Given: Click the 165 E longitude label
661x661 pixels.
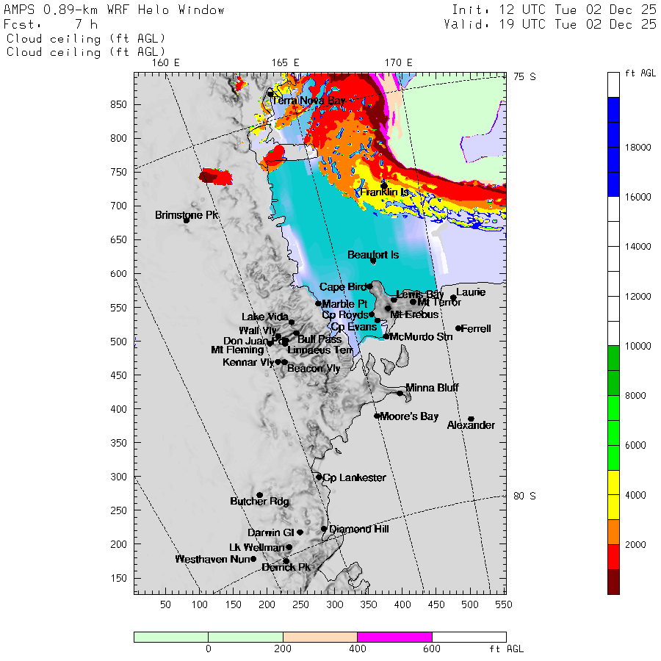Looking at the screenshot, I should click(x=286, y=63).
